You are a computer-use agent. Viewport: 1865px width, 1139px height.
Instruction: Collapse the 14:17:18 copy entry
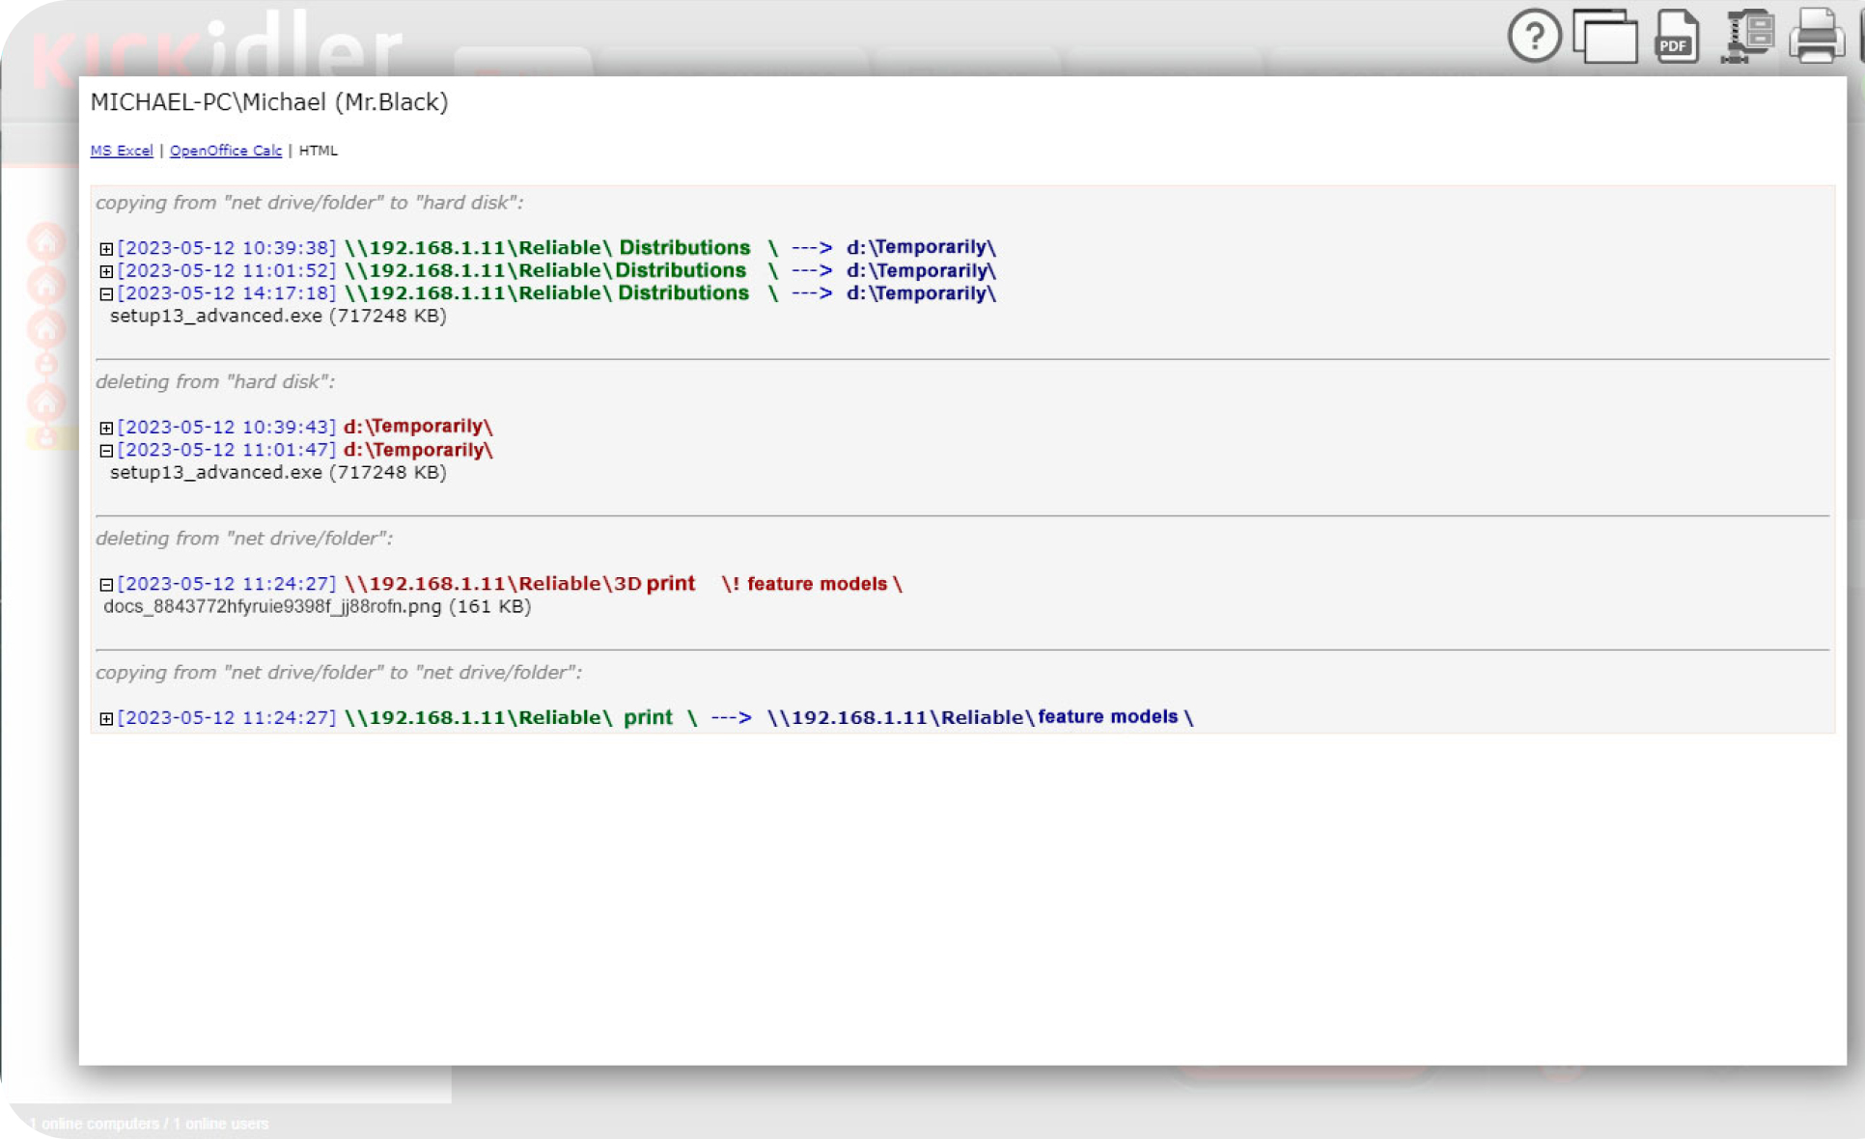tap(106, 294)
